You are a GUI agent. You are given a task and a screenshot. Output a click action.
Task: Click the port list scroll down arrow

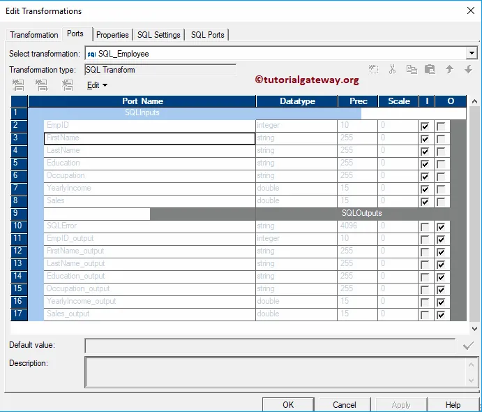[474, 329]
